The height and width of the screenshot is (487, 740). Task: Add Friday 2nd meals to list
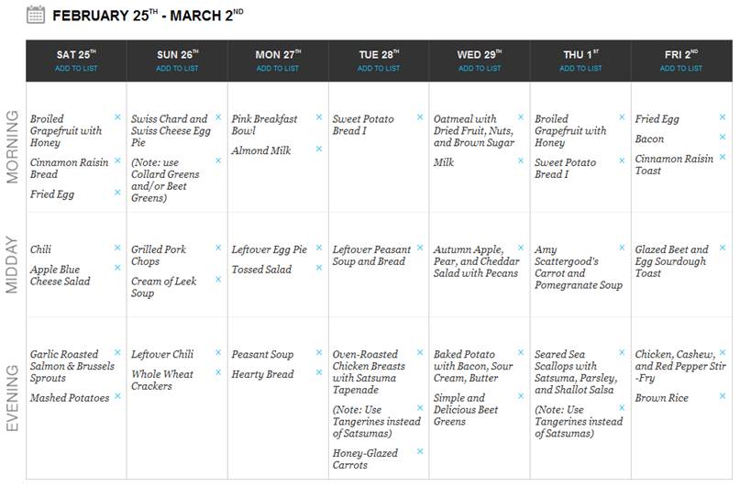pos(681,69)
